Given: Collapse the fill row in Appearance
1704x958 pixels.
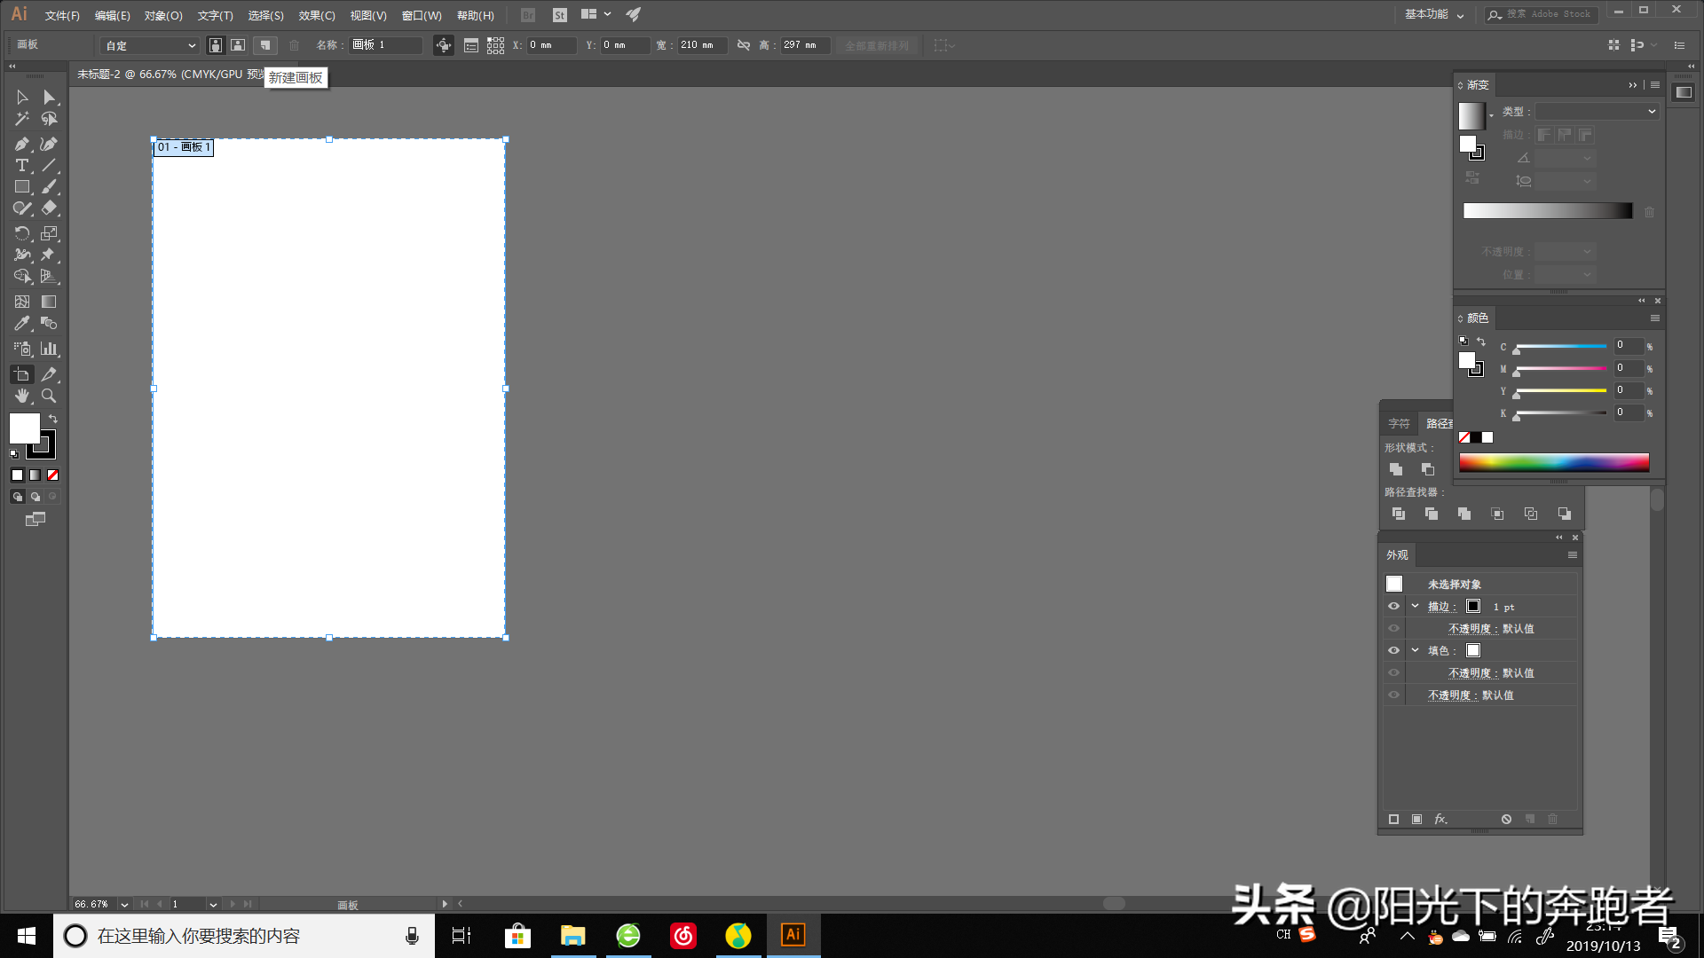Looking at the screenshot, I should coord(1416,650).
